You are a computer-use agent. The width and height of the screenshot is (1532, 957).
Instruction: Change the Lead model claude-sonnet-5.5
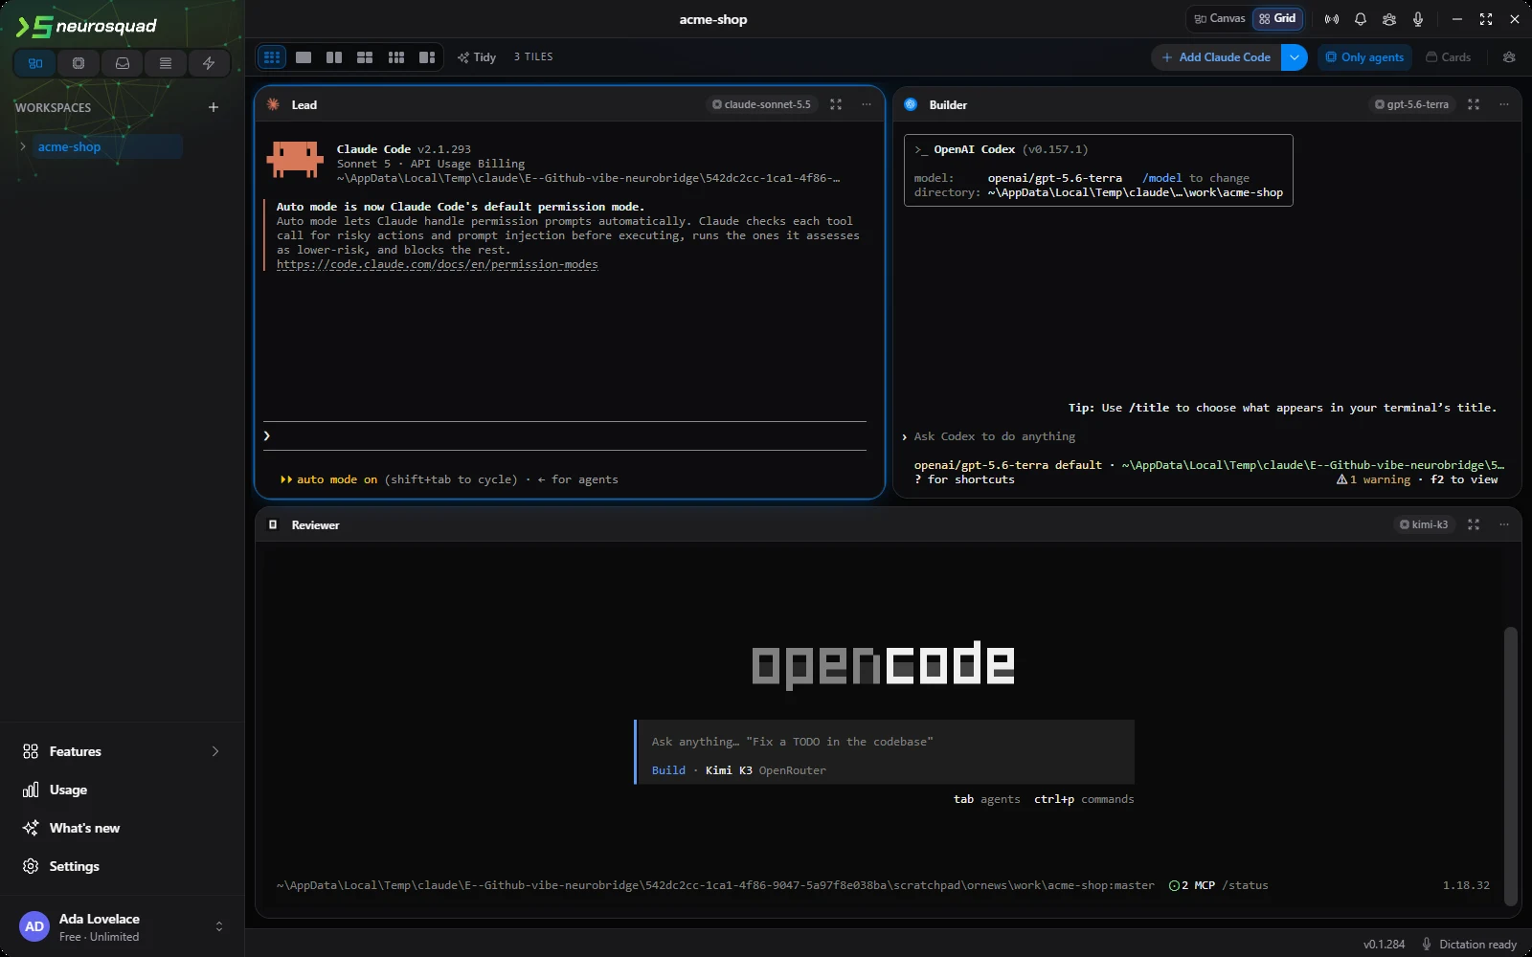pyautogui.click(x=761, y=104)
